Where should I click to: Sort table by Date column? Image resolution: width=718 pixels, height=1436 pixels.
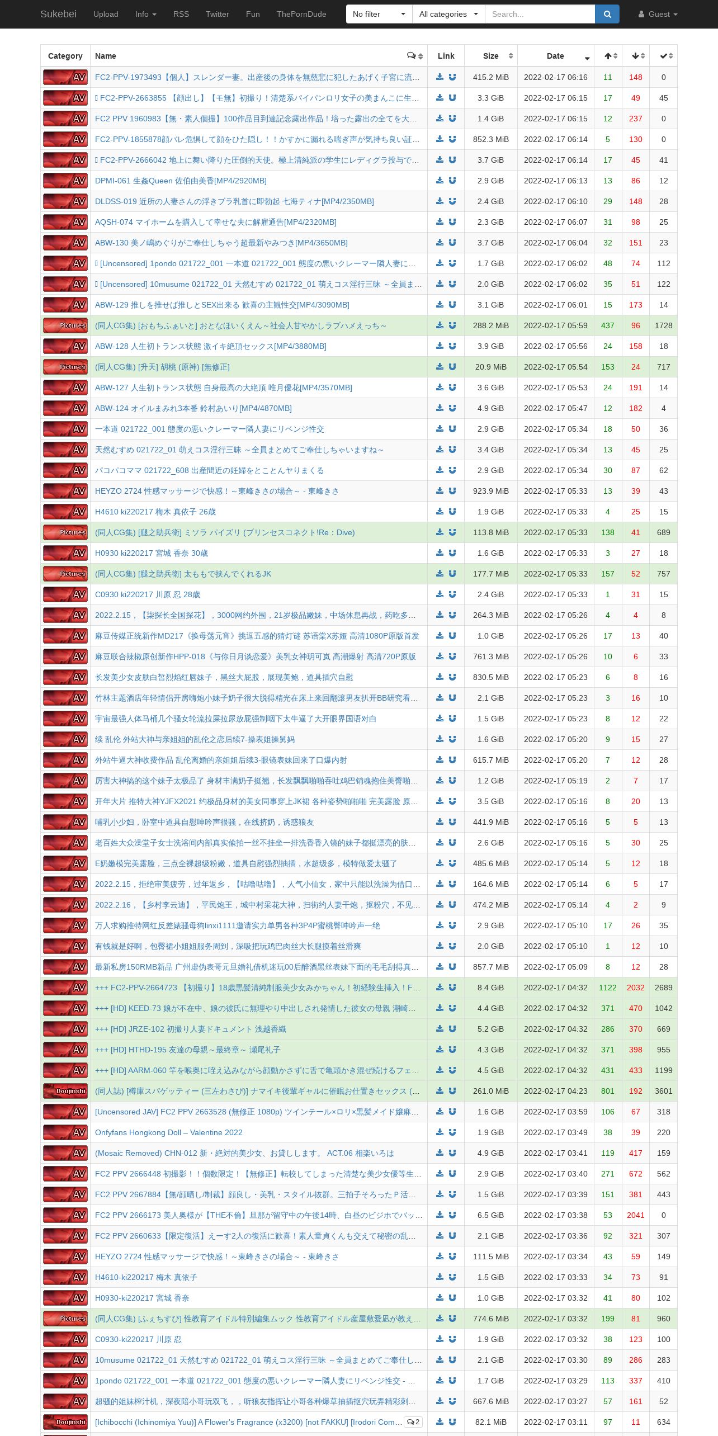pos(556,56)
